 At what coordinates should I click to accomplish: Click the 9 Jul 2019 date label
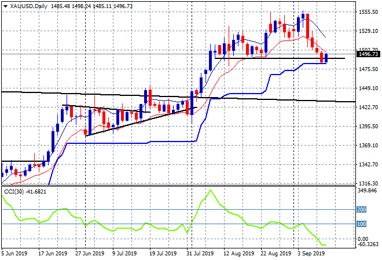[x=124, y=254]
